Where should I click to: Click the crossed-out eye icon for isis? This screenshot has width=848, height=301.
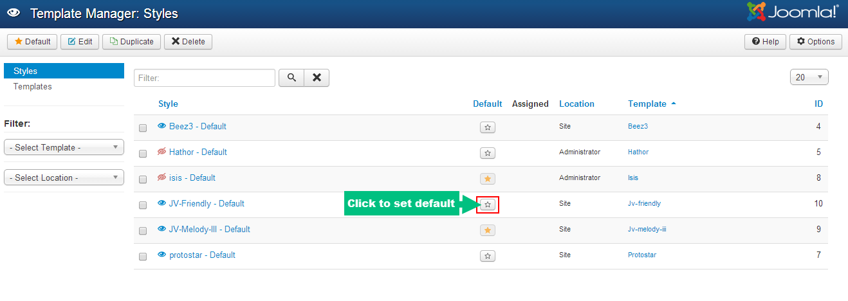(162, 178)
